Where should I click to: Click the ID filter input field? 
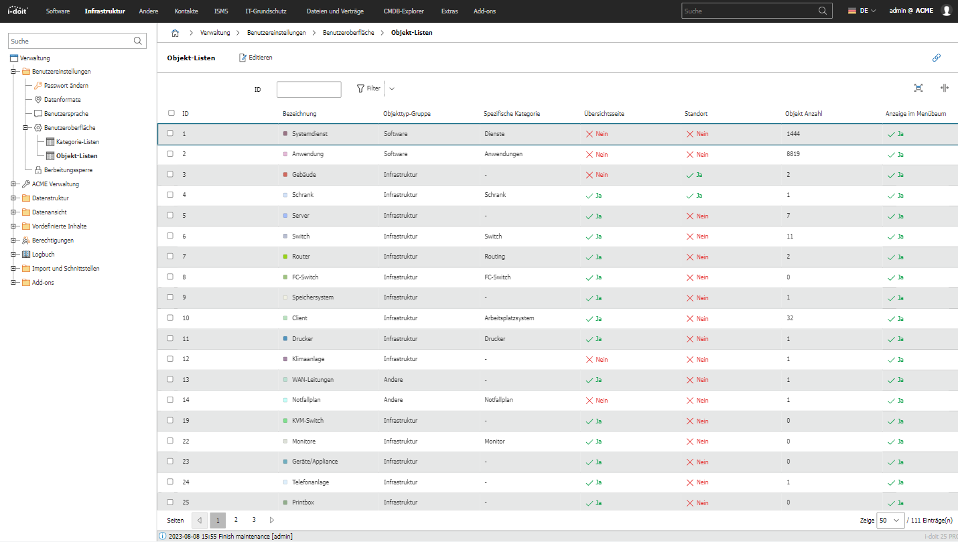point(309,89)
